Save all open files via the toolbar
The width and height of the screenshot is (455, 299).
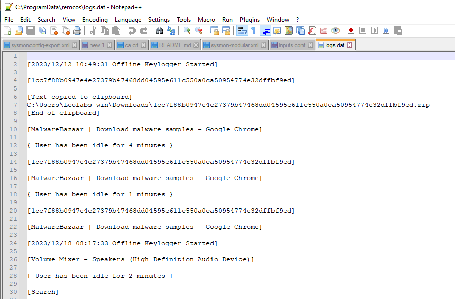click(42, 31)
